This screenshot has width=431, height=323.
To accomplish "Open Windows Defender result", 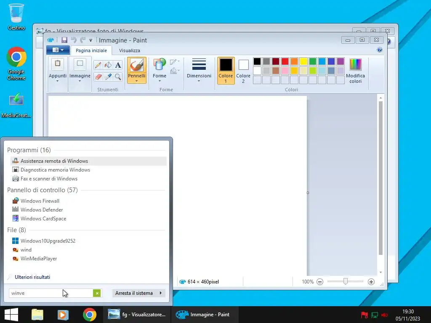I will (x=88, y=209).
